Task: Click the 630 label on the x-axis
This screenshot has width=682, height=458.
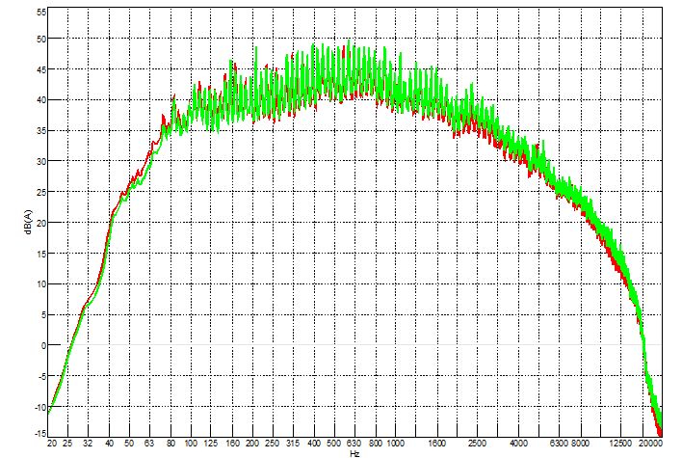Action: [x=354, y=444]
